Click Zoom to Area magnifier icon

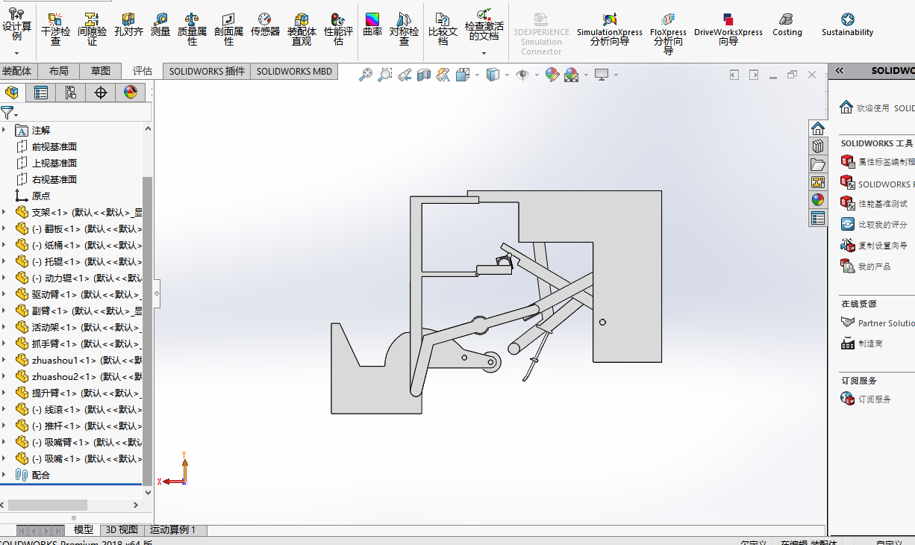385,75
